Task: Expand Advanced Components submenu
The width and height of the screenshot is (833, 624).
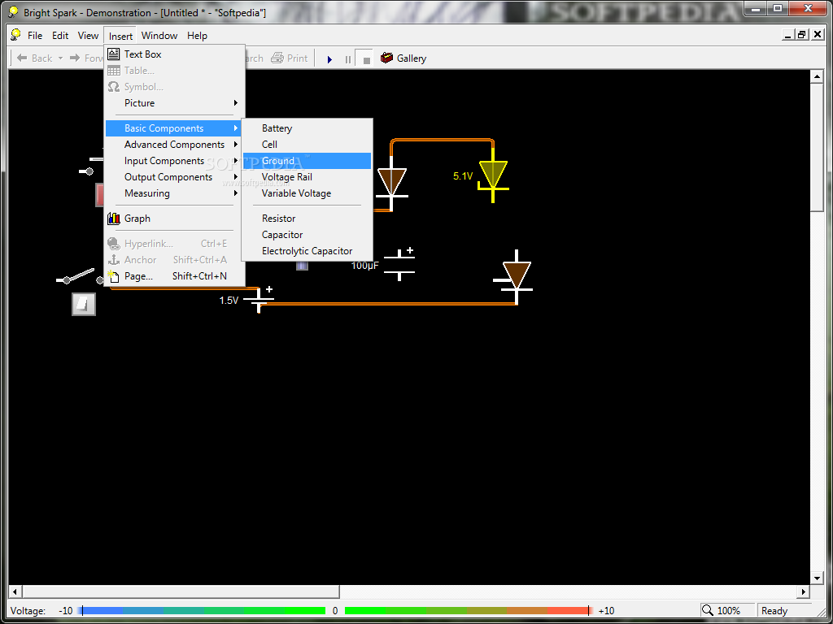Action: pos(174,145)
